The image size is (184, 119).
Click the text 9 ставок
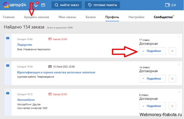[144, 95]
